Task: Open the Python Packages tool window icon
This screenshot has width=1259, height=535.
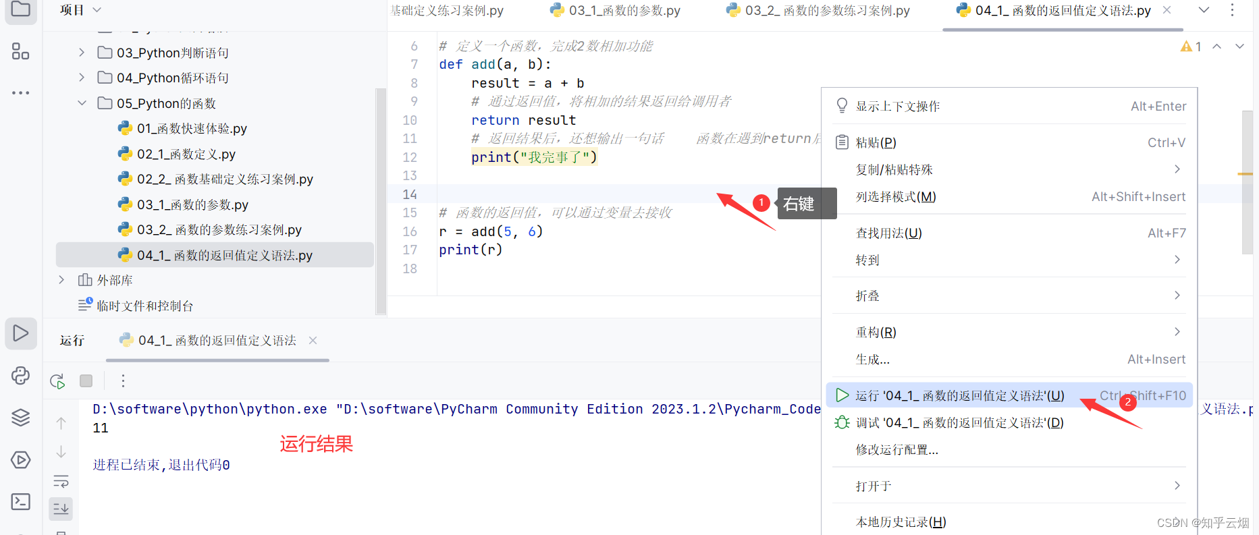Action: click(21, 376)
